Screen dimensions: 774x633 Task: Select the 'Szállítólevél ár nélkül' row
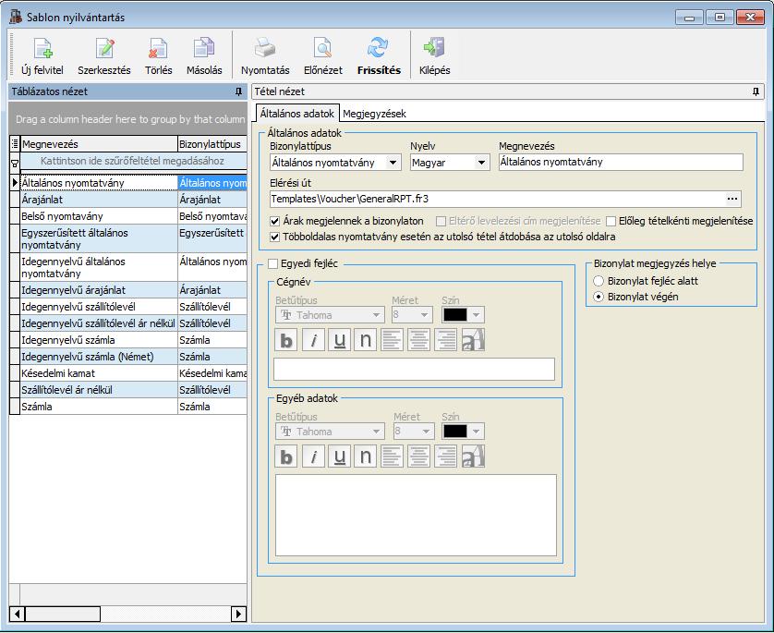[128, 390]
